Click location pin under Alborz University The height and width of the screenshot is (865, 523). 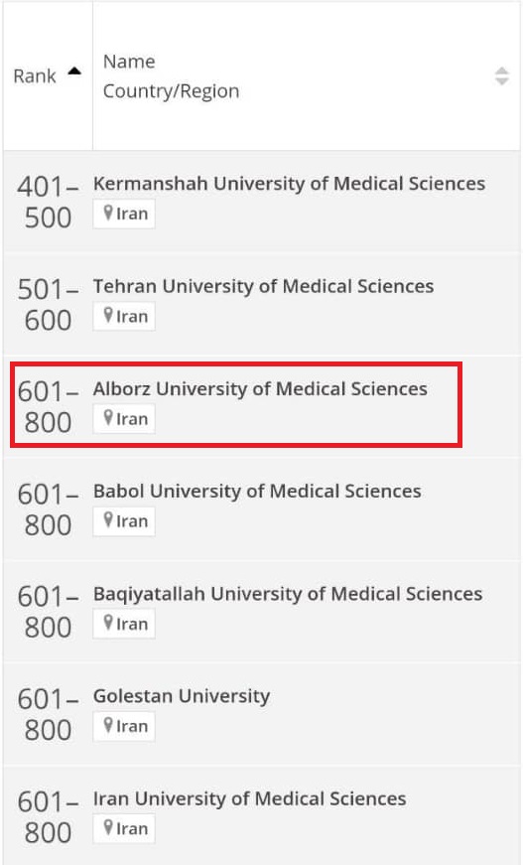click(108, 418)
